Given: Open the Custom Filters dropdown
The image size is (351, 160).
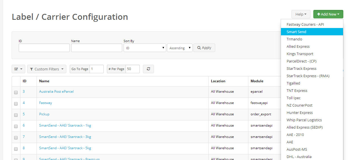Looking at the screenshot, I should point(47,69).
